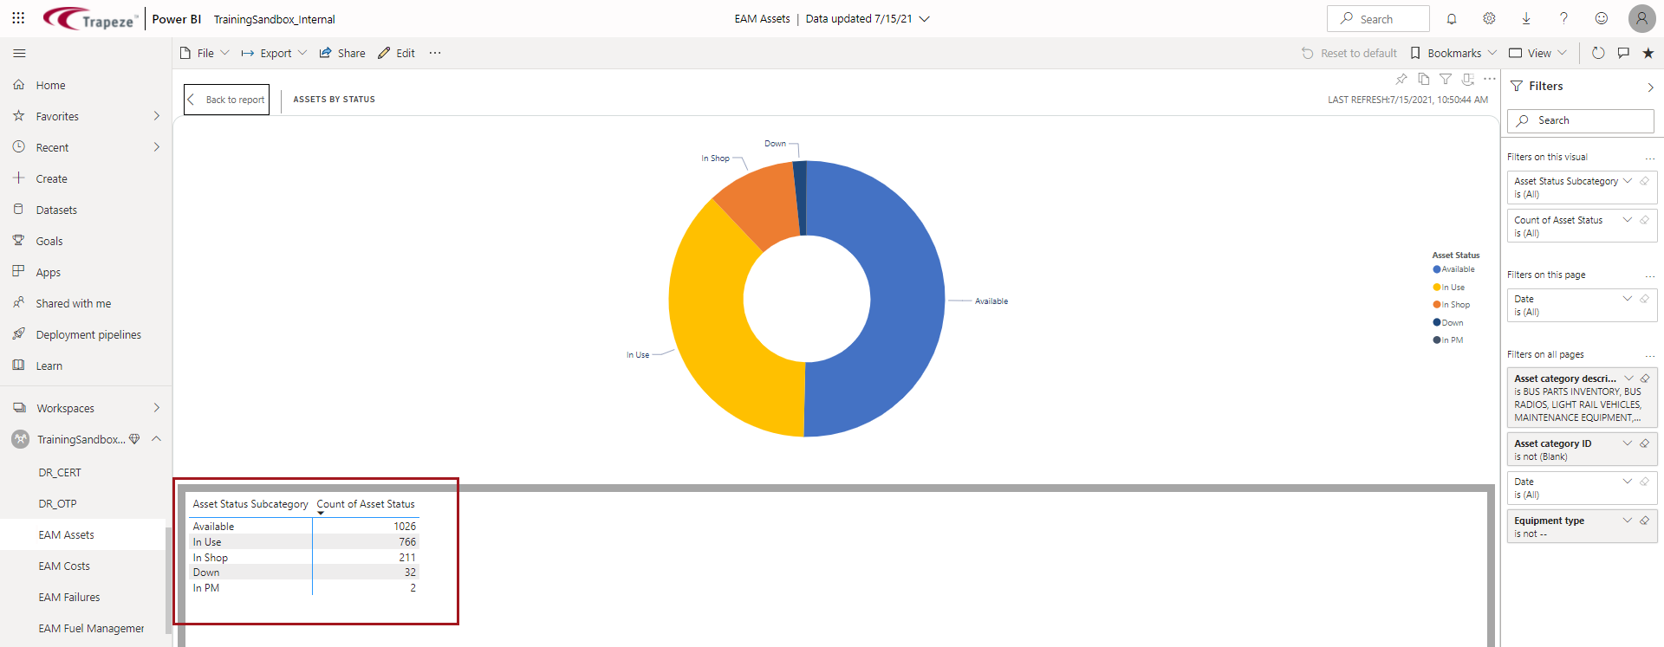Expand the Equipment type filter card
This screenshot has height=647, width=1664.
click(1628, 521)
